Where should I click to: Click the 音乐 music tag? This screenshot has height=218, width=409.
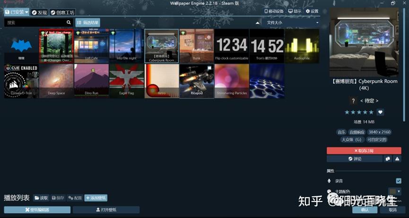341,132
